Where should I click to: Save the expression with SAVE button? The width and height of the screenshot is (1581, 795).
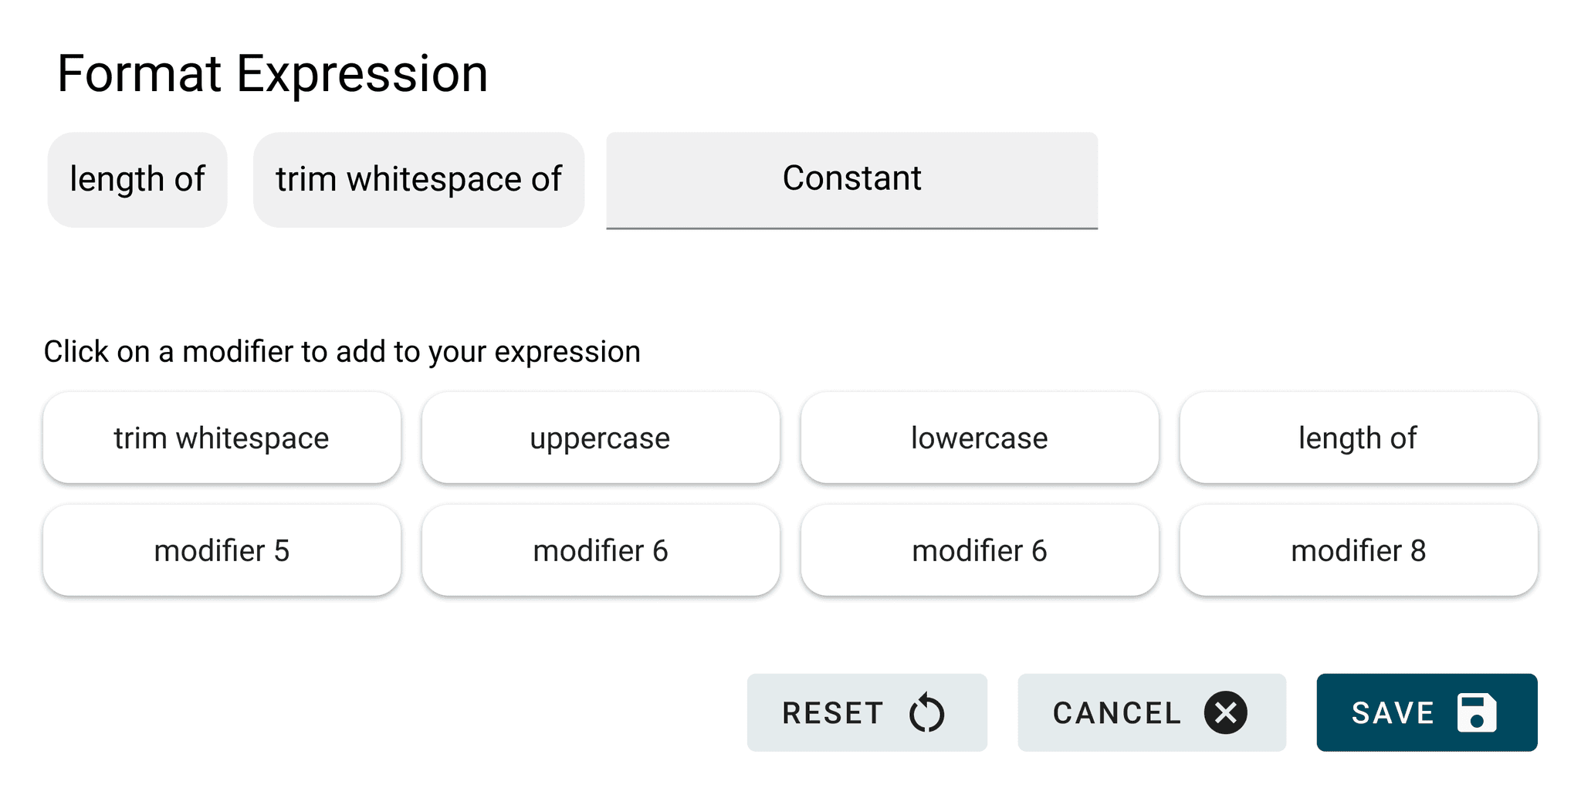pyautogui.click(x=1427, y=712)
